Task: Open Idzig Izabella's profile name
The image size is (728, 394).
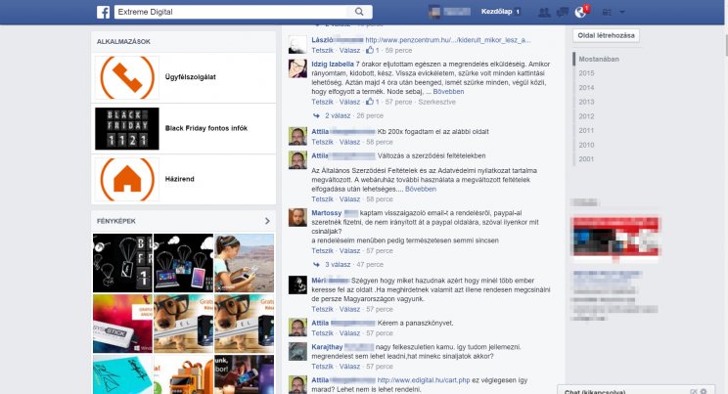Action: click(x=333, y=65)
